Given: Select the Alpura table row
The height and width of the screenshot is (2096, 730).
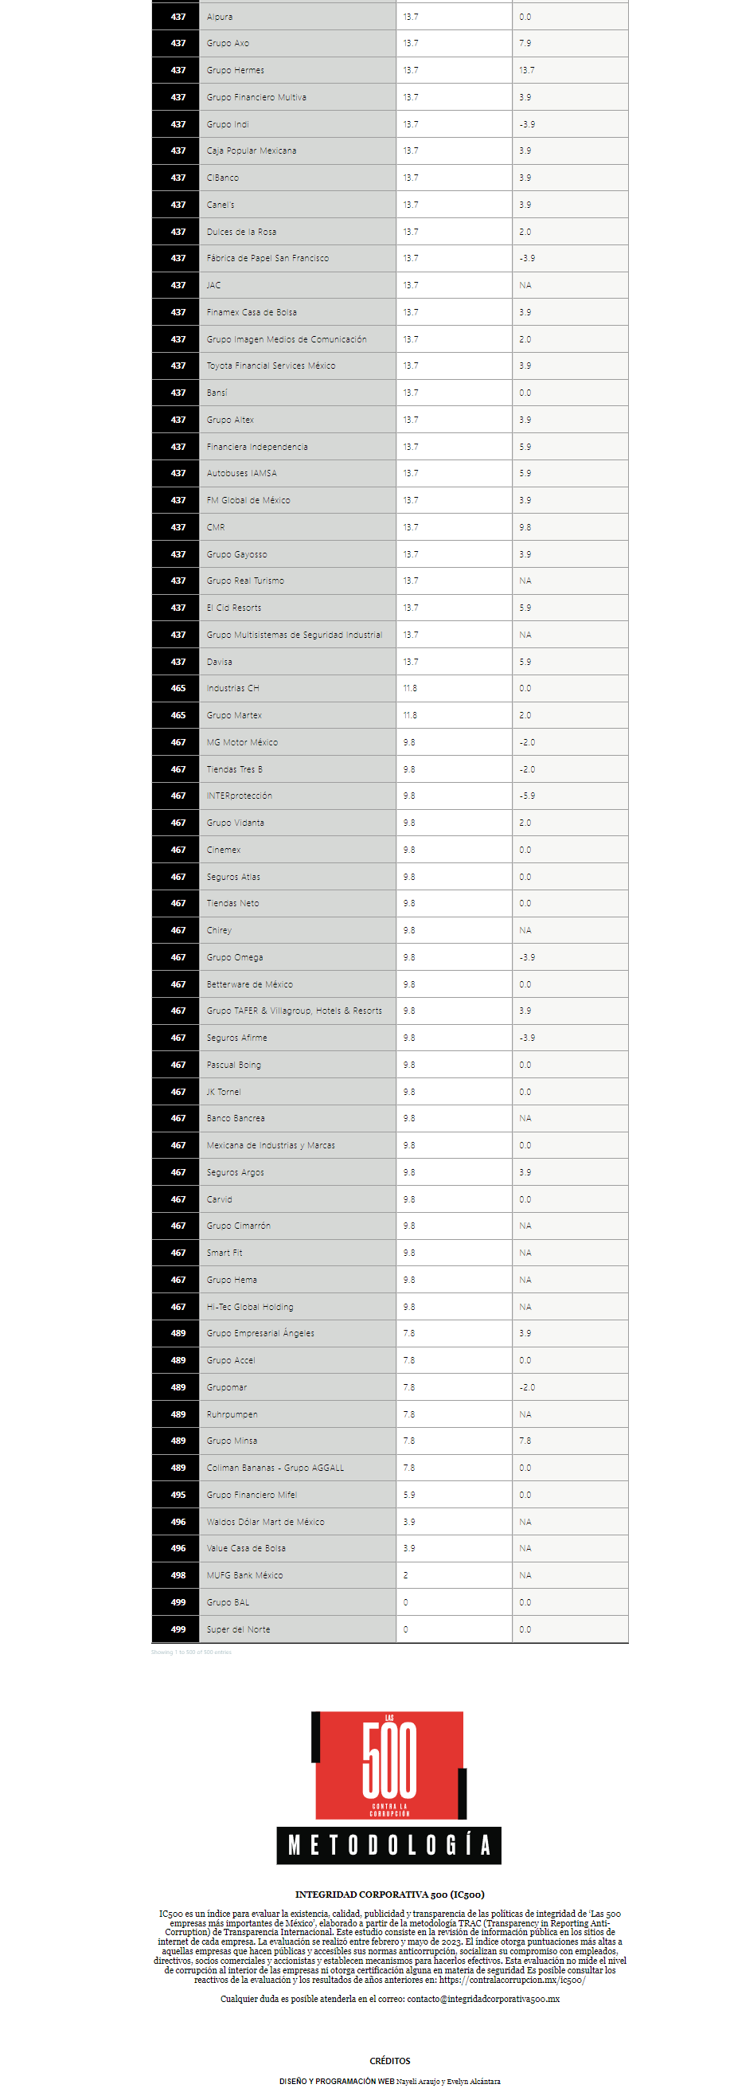Looking at the screenshot, I should click(x=390, y=16).
